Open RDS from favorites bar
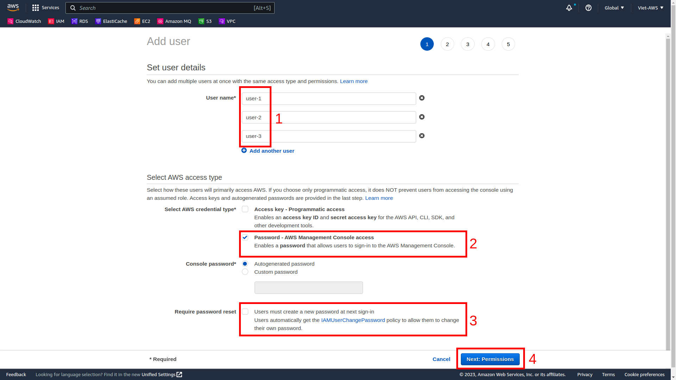The image size is (676, 380). point(80,21)
